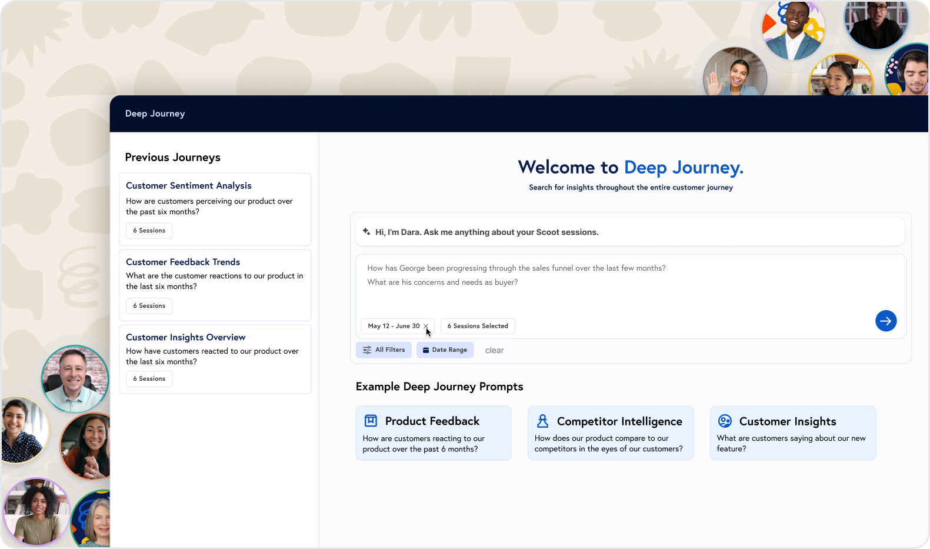The width and height of the screenshot is (930, 549).
Task: Click the Example Deep Journey Prompts heading
Action: (x=439, y=387)
